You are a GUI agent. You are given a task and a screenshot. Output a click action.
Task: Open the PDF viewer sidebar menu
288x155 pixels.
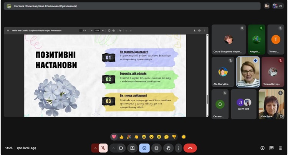(8, 30)
